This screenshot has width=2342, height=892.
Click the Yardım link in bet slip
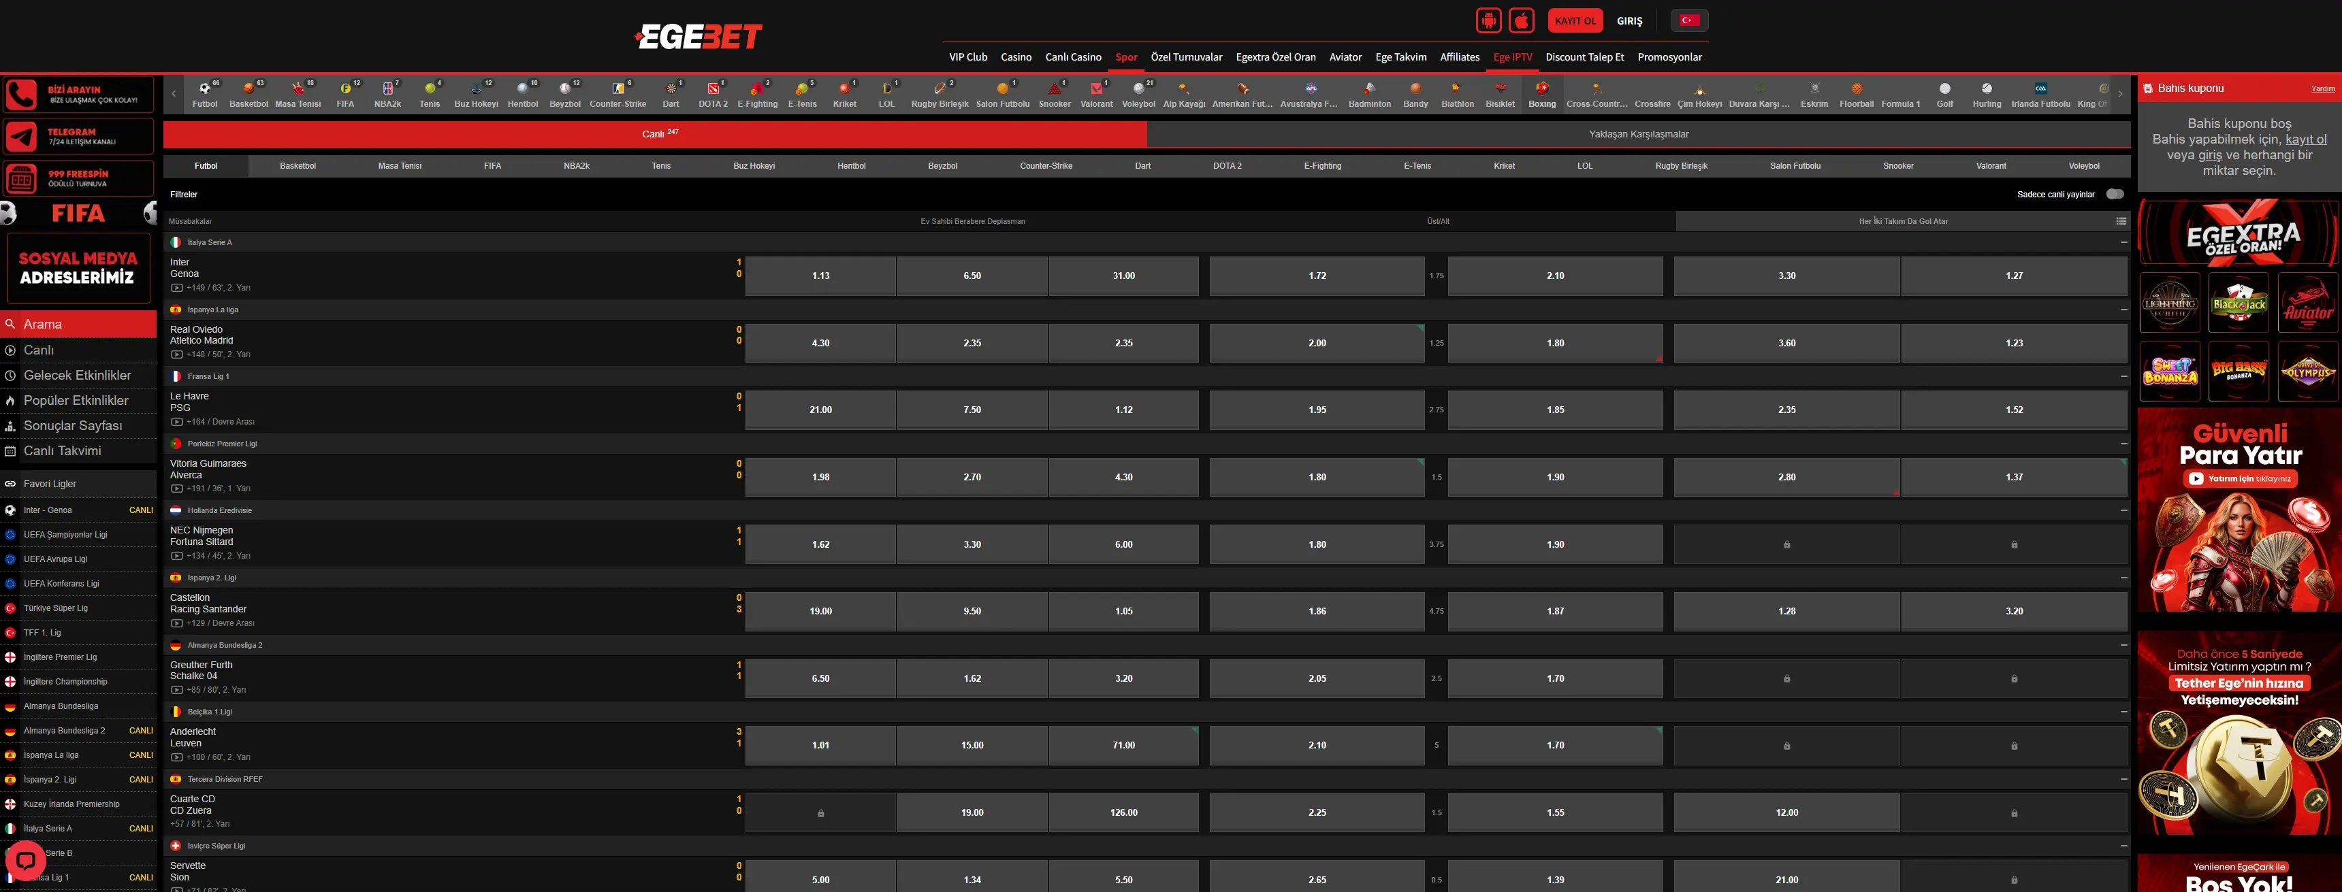(2322, 89)
